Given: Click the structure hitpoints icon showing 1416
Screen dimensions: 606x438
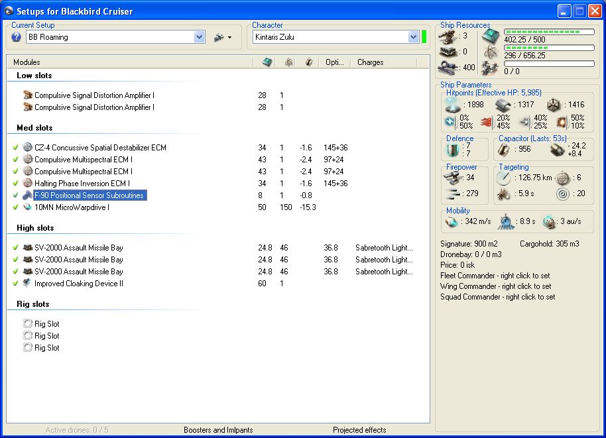Looking at the screenshot, I should (554, 105).
